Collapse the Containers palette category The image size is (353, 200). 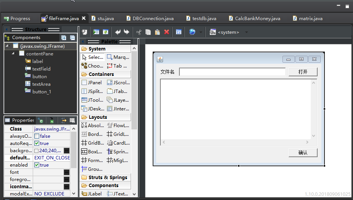click(105, 74)
